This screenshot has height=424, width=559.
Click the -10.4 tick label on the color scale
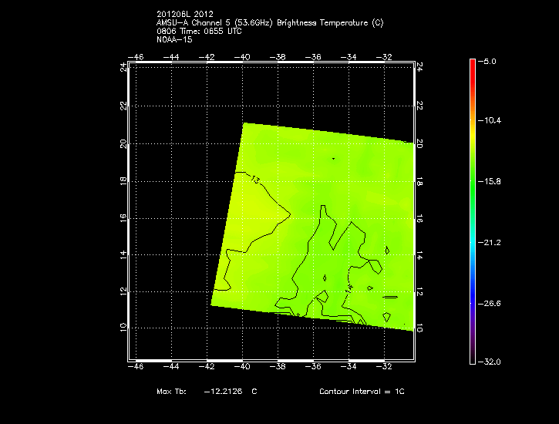click(x=492, y=120)
